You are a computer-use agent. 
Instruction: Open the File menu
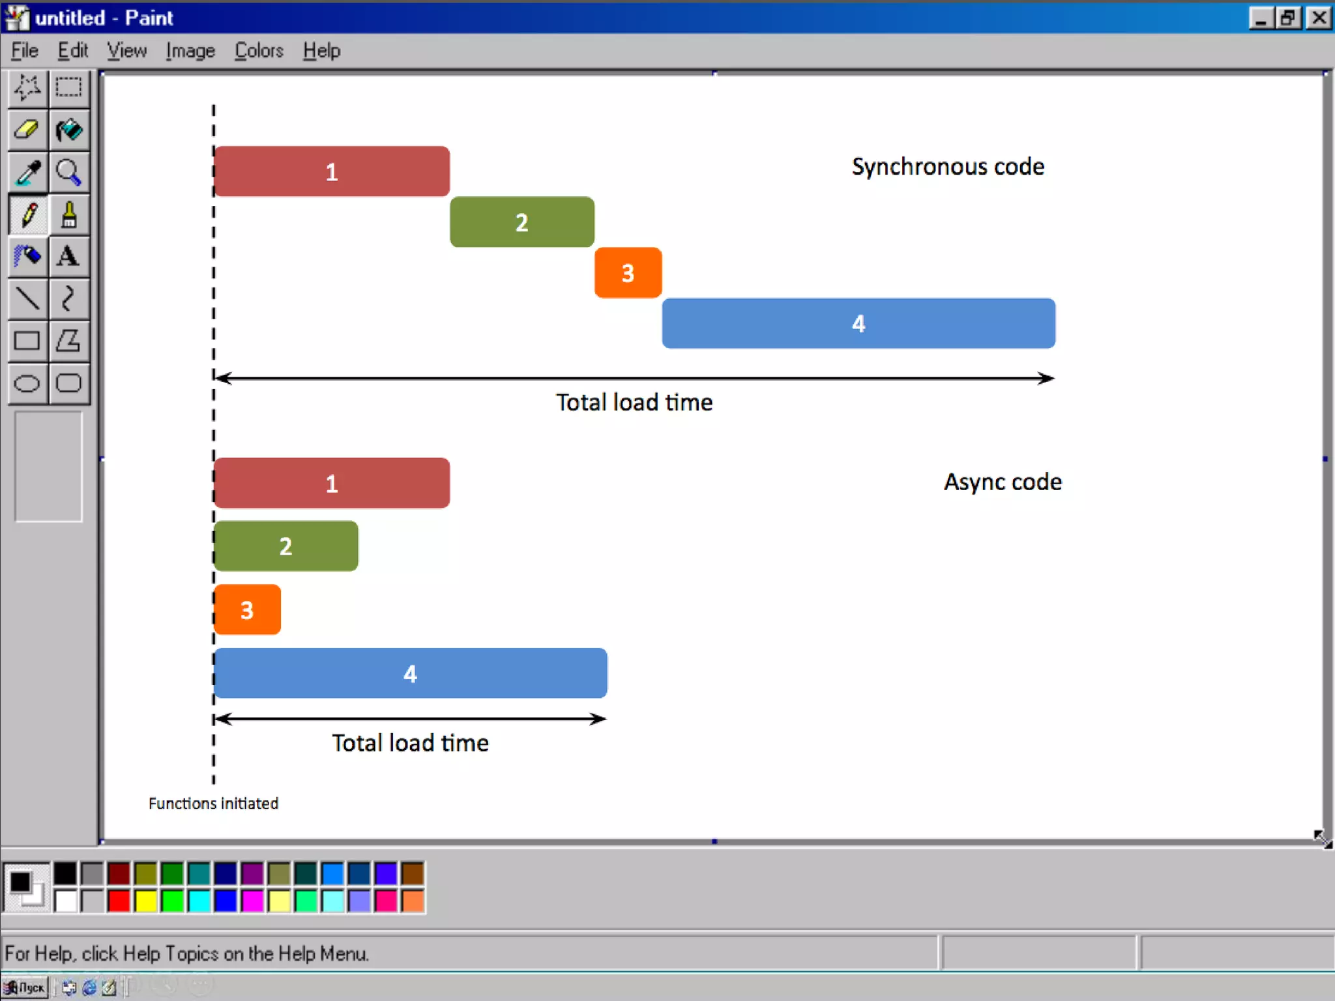point(25,51)
